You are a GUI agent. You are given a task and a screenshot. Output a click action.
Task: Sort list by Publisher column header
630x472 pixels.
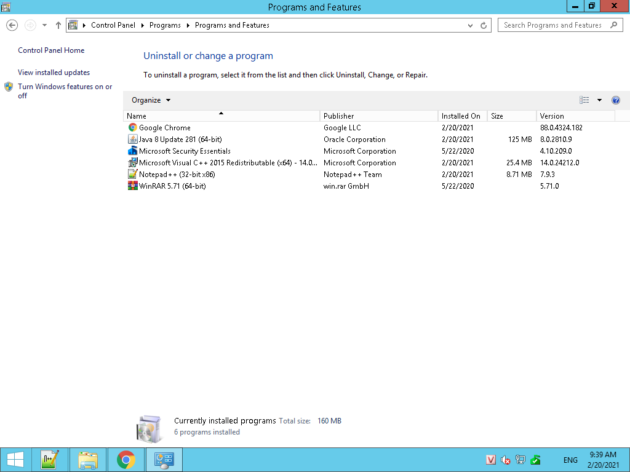click(378, 116)
